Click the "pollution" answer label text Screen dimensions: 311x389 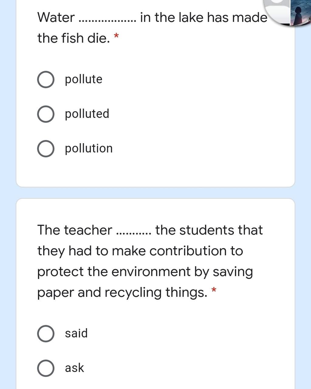click(x=89, y=149)
